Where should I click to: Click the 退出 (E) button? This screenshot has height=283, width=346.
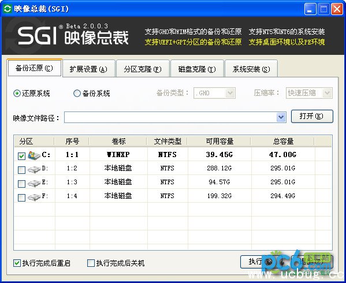(x=312, y=262)
